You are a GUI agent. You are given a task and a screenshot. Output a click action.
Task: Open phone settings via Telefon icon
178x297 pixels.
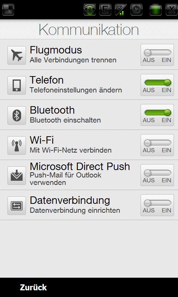point(17,85)
